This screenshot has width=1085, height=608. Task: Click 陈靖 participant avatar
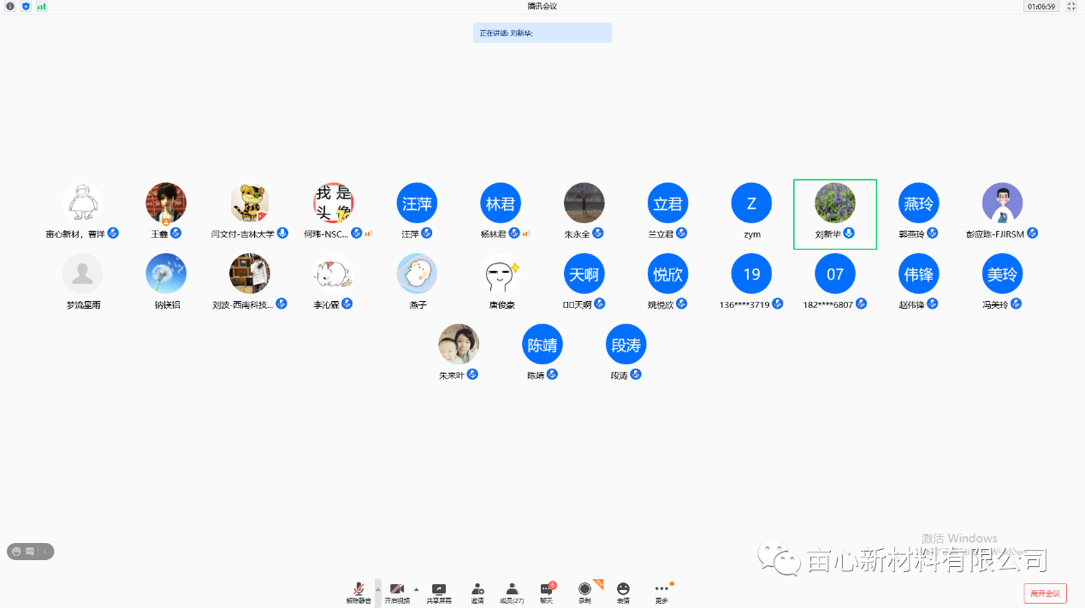542,345
